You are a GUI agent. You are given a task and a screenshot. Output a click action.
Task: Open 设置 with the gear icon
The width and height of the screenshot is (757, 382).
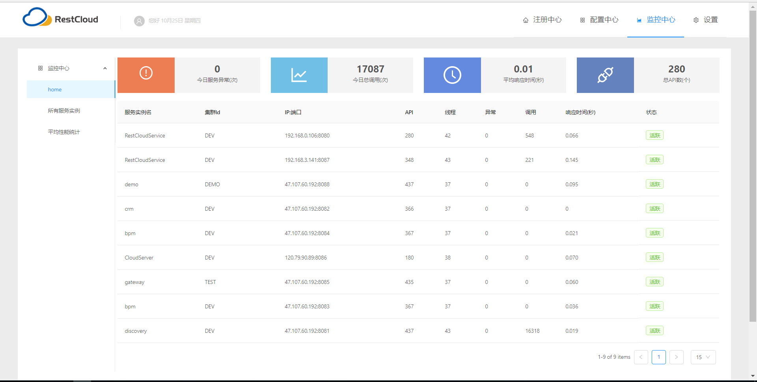click(x=706, y=20)
